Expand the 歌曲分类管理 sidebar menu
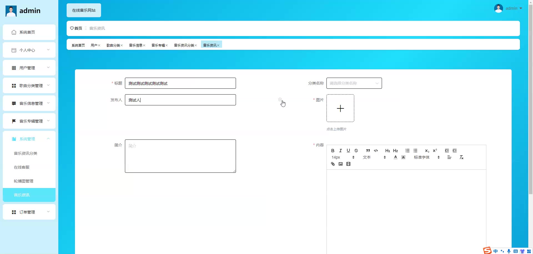This screenshot has width=533, height=254. point(29,86)
